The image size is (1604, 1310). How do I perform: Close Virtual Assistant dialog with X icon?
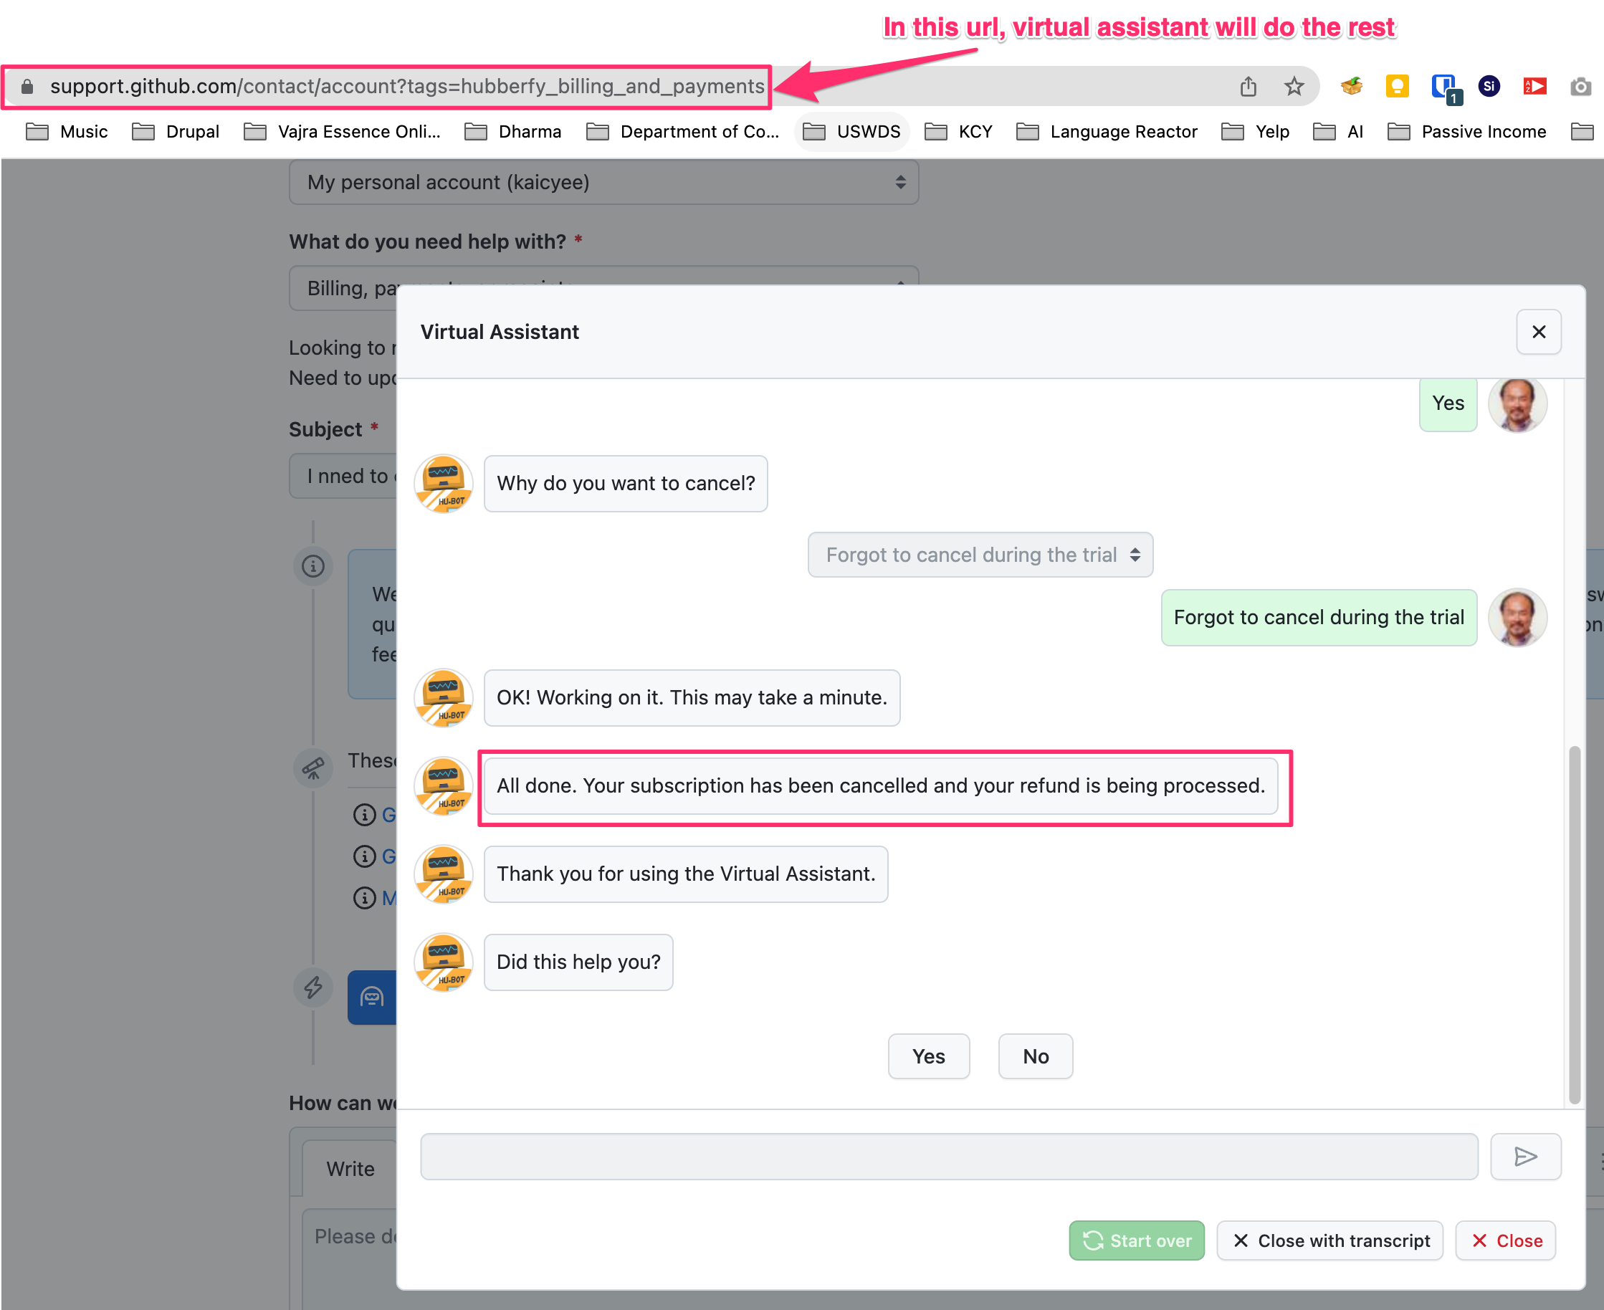(x=1538, y=332)
